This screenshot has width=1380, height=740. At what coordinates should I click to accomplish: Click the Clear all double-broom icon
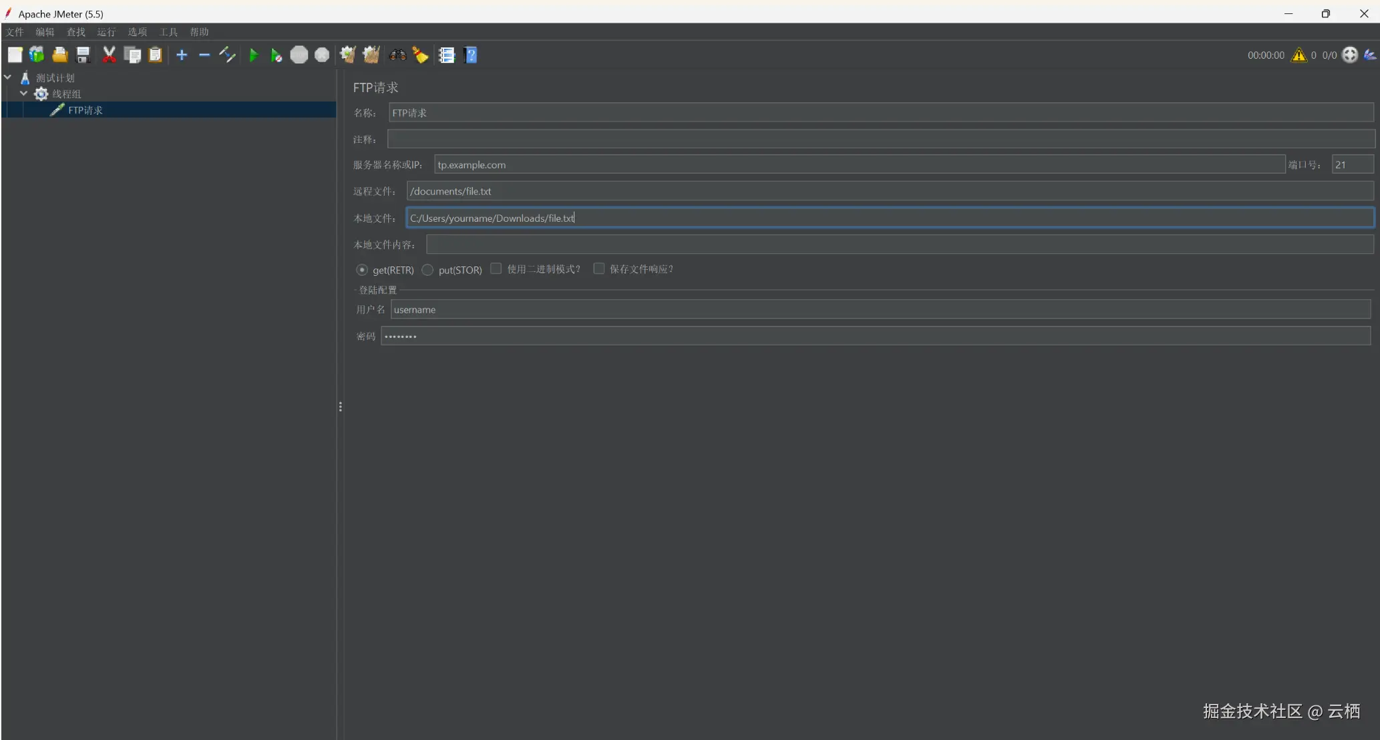371,55
